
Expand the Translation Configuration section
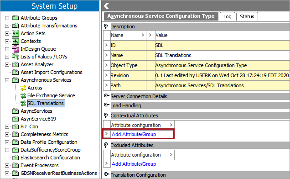pyautogui.click(x=106, y=174)
